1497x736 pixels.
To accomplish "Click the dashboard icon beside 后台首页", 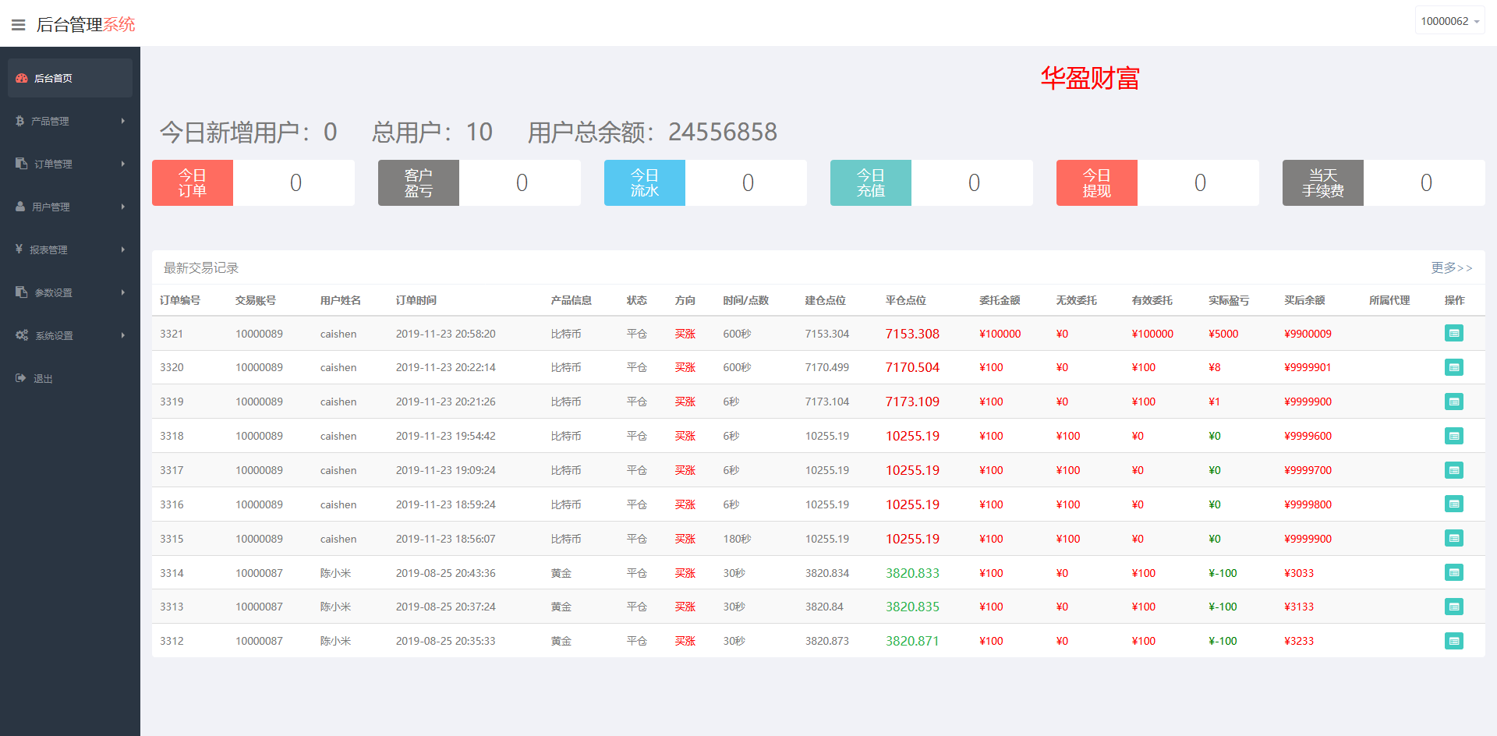I will click(22, 78).
